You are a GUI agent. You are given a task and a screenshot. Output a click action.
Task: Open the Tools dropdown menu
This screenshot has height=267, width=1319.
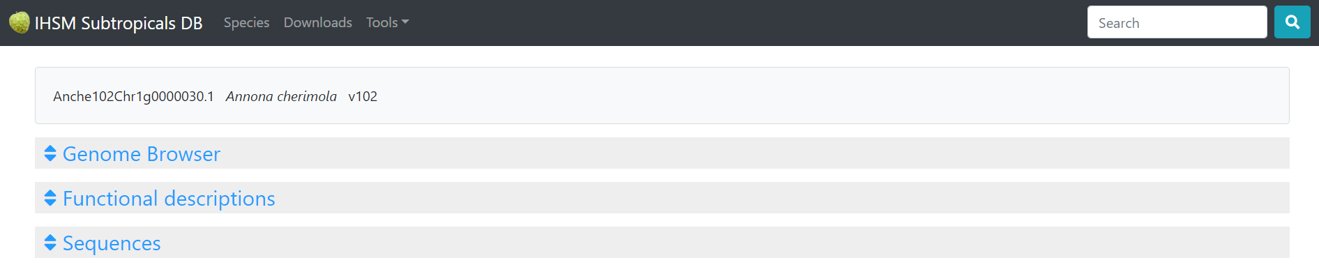pos(387,22)
